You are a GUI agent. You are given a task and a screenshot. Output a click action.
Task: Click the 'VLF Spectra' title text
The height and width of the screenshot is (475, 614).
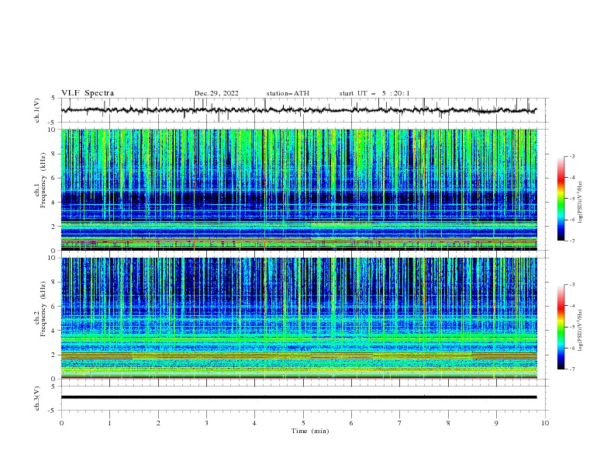[x=88, y=93]
